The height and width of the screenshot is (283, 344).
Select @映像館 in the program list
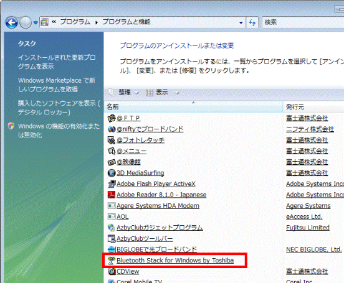click(128, 162)
